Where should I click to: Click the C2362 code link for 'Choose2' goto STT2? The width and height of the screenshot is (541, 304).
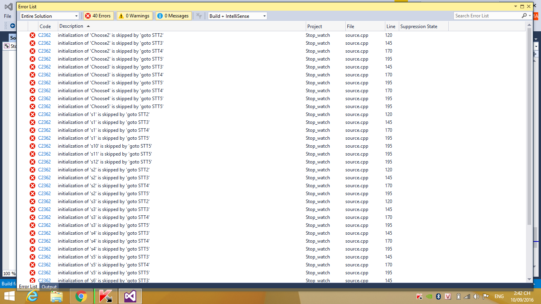[x=44, y=35]
